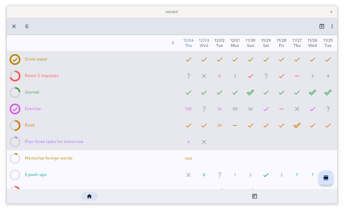
Task: Click the floating display-mode button
Action: pyautogui.click(x=326, y=178)
